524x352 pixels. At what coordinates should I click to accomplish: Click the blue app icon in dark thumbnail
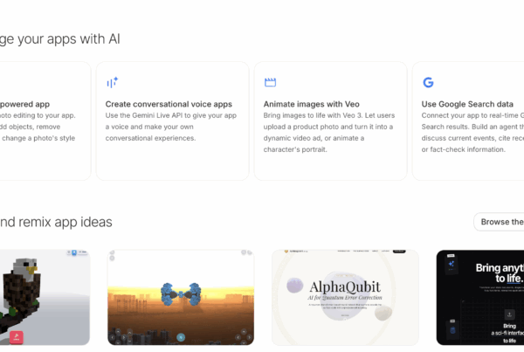450,263
